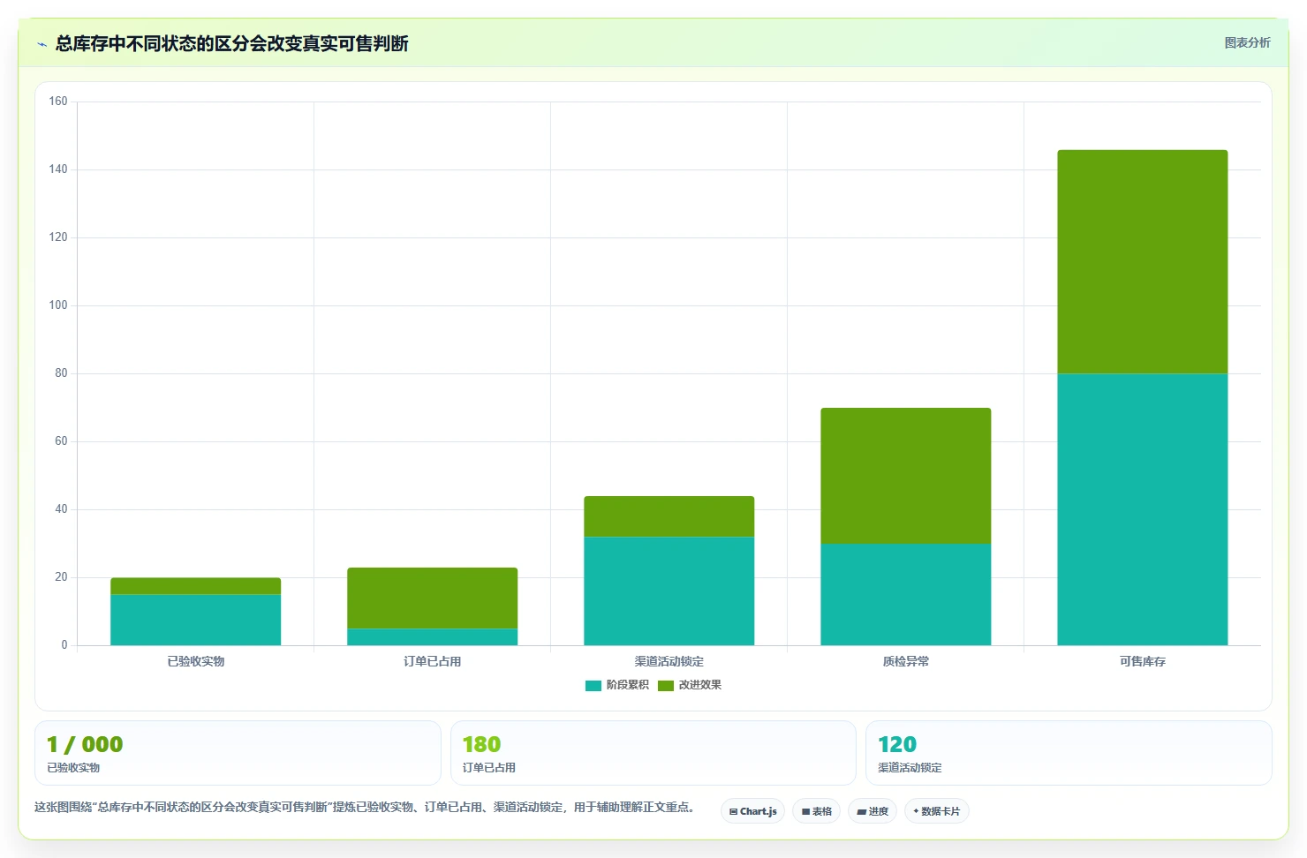Click the small icon beside the chart title
1307x858 pixels.
[x=42, y=44]
